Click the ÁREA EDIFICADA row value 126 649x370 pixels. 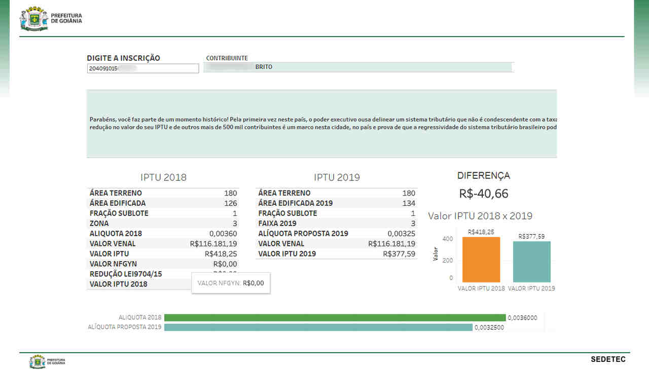[230, 203]
